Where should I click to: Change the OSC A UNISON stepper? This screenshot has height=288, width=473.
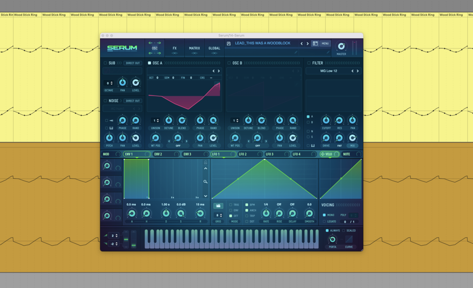tap(155, 120)
